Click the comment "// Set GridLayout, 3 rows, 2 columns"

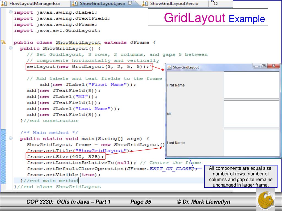coord(117,55)
